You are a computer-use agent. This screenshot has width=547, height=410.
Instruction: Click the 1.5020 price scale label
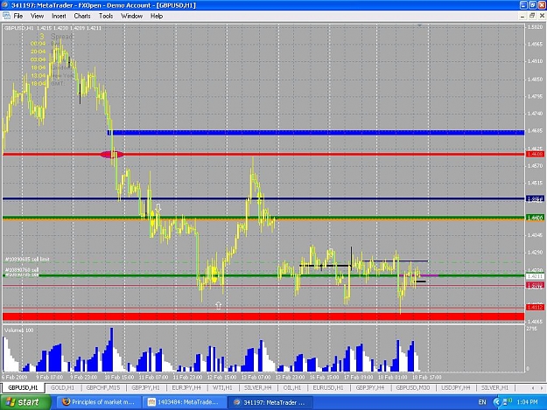[x=535, y=27]
